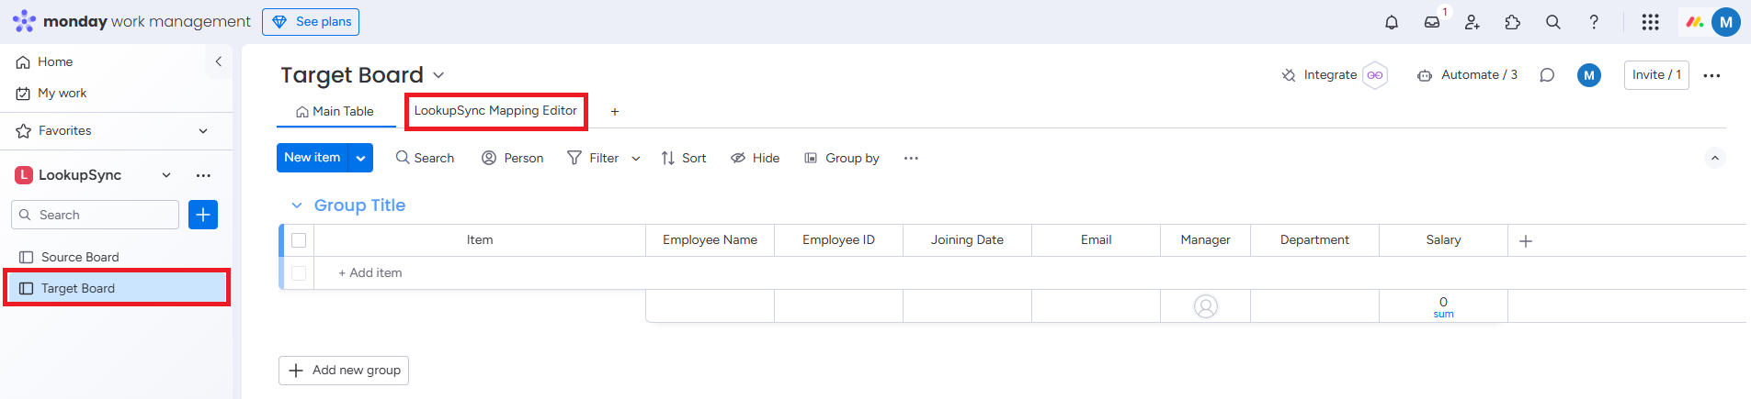Open the help question mark icon
The width and height of the screenshot is (1751, 399).
coord(1594,22)
